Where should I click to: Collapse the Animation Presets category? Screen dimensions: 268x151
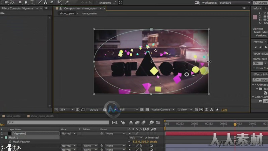(x=253, y=85)
